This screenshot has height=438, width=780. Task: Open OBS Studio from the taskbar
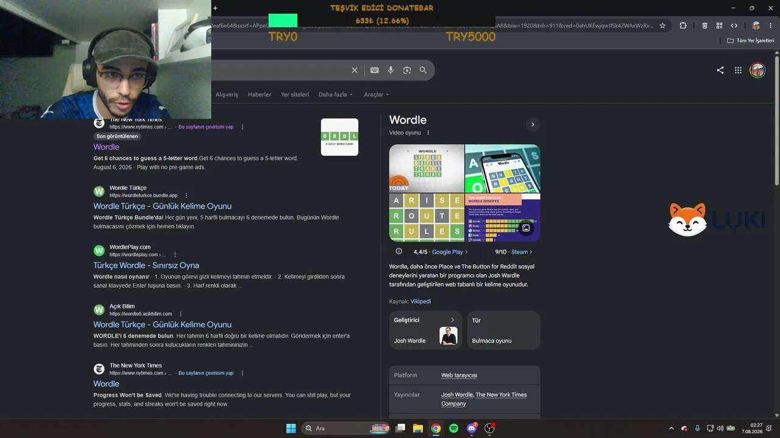tap(489, 428)
